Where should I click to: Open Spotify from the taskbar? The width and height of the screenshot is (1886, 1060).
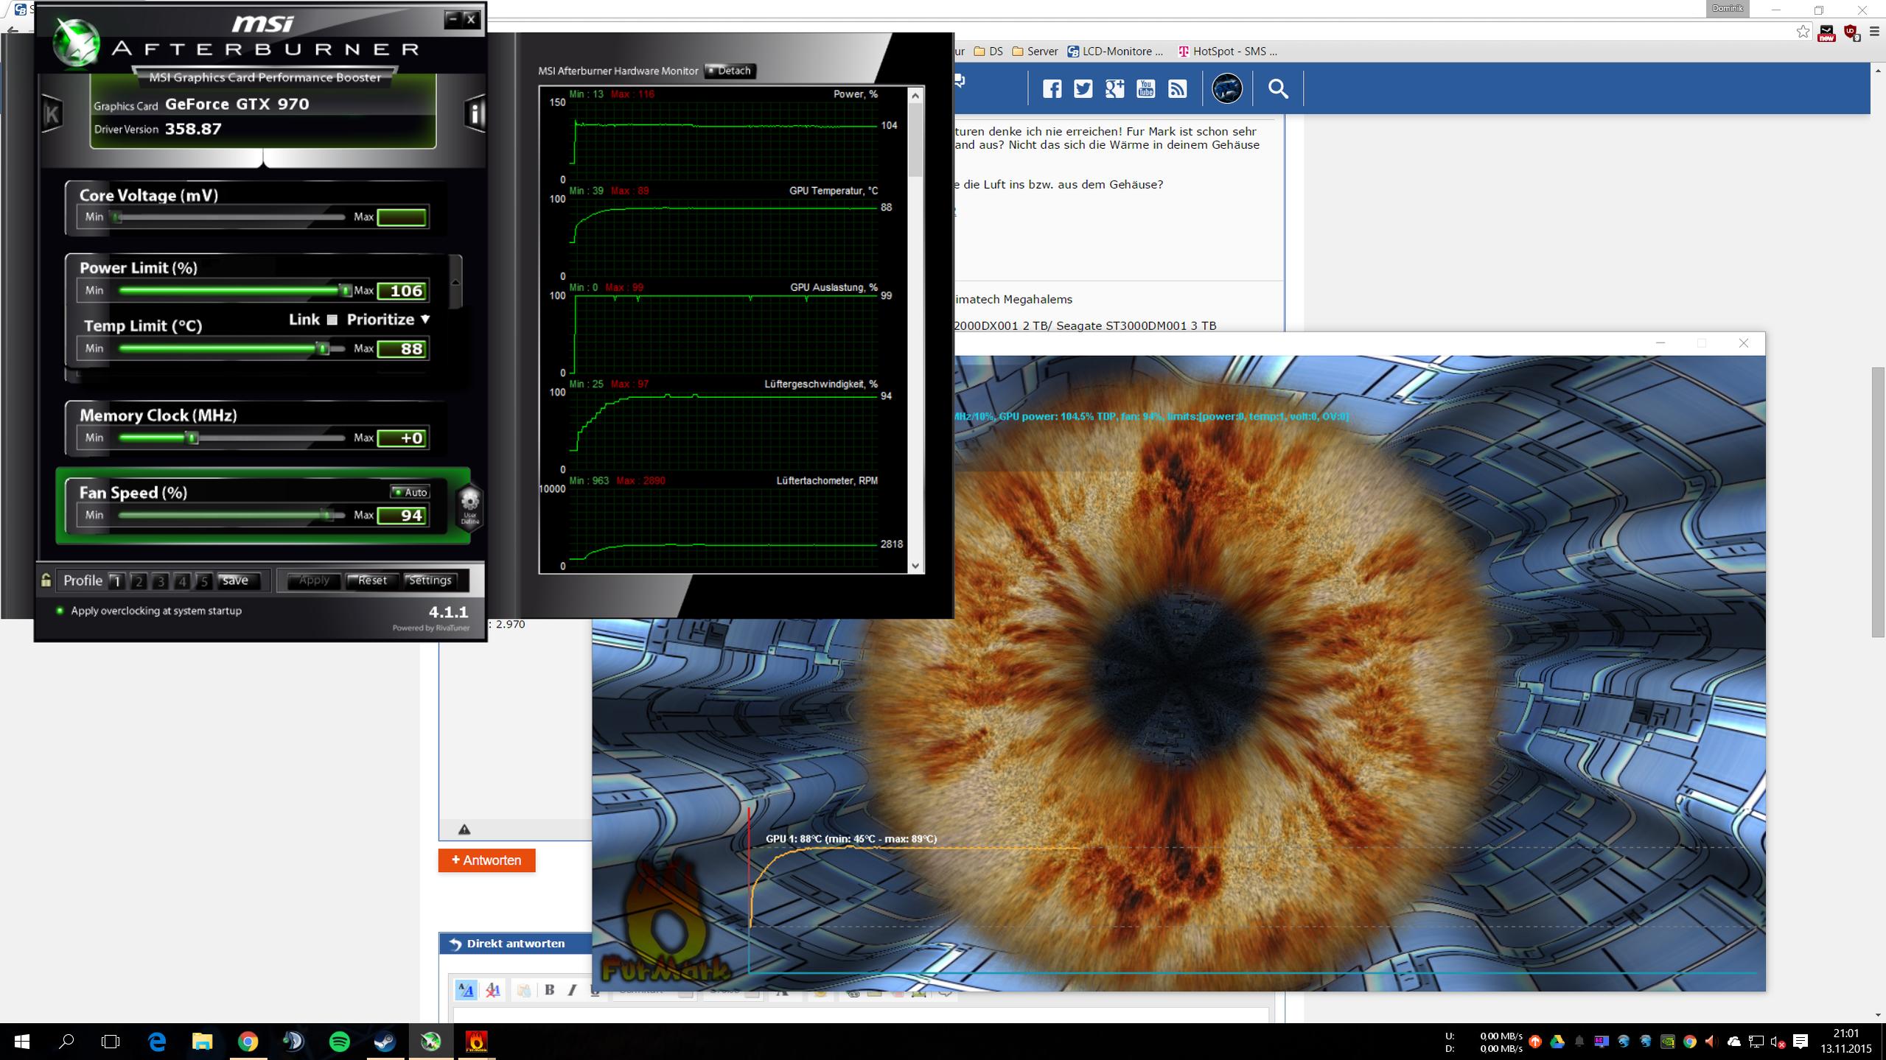(x=339, y=1042)
